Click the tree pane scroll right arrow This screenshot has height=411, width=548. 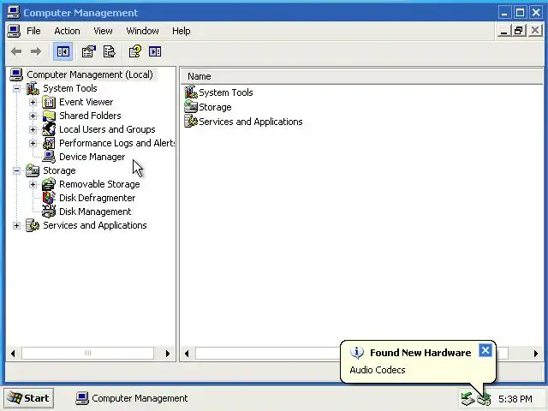pyautogui.click(x=168, y=354)
